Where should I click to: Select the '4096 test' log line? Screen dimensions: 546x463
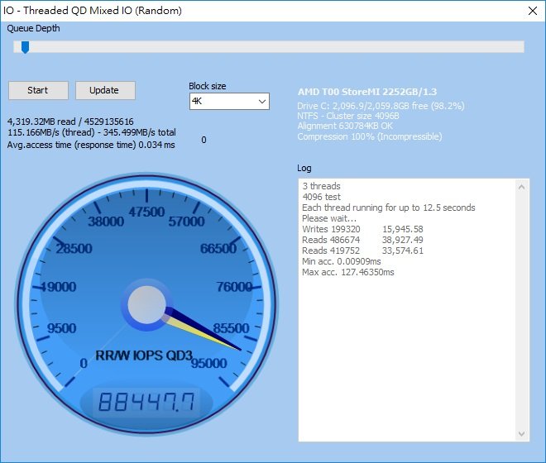coord(322,197)
